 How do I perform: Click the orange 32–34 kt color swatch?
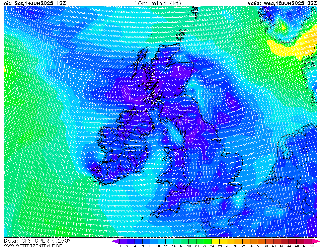coord(247,241)
